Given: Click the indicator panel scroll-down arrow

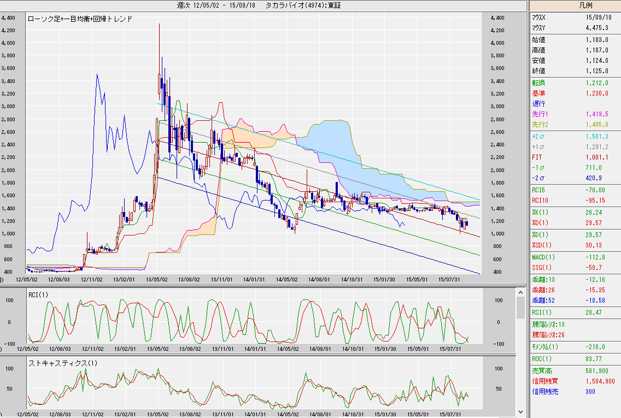Looking at the screenshot, I should (x=522, y=412).
